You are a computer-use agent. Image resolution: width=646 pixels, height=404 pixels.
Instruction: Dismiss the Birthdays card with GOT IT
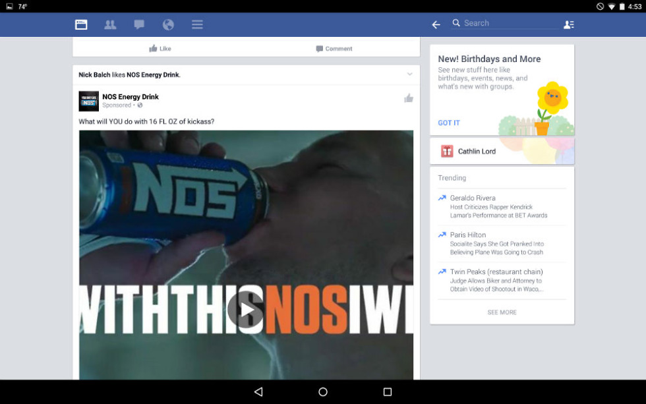coord(449,123)
